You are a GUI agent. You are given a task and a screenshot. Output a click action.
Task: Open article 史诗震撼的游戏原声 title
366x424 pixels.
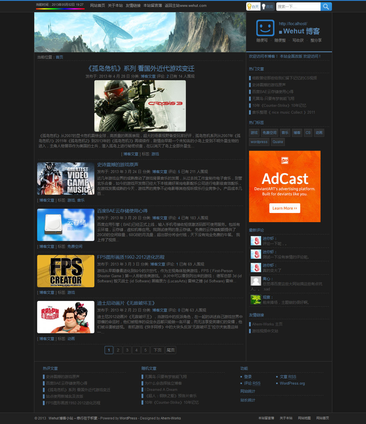[x=118, y=165]
